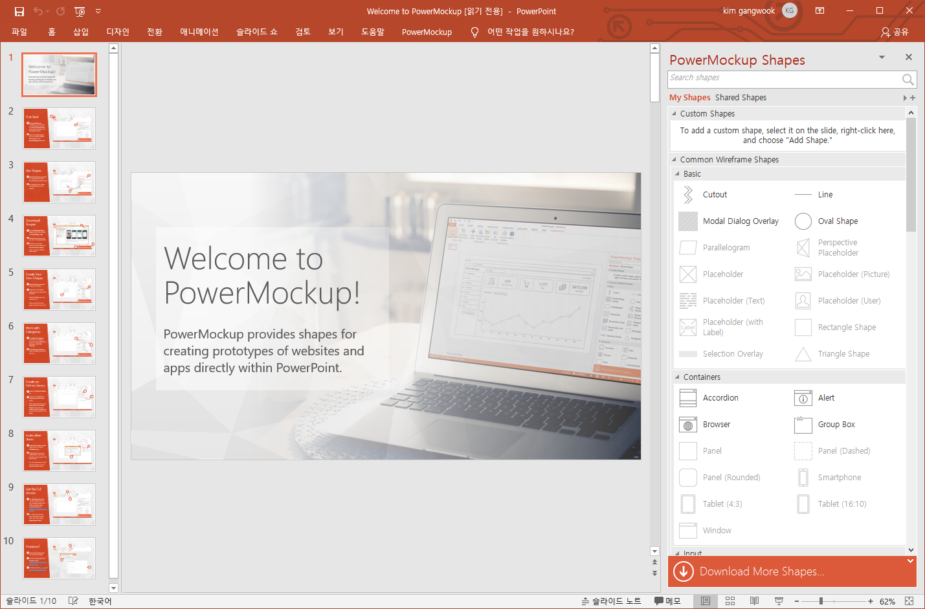Viewport: 925px width, 609px height.
Task: Select slide 5 thumbnail
Action: [60, 289]
